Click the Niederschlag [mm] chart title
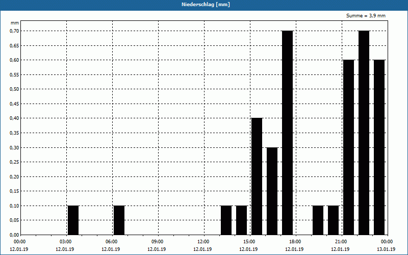The image size is (408, 255). pyautogui.click(x=206, y=5)
